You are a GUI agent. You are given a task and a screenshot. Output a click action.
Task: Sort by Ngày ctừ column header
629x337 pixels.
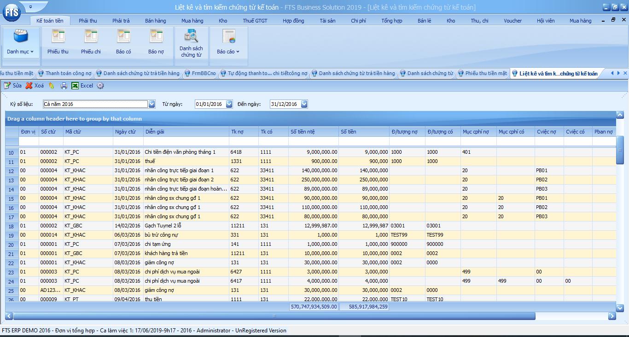[x=128, y=132]
